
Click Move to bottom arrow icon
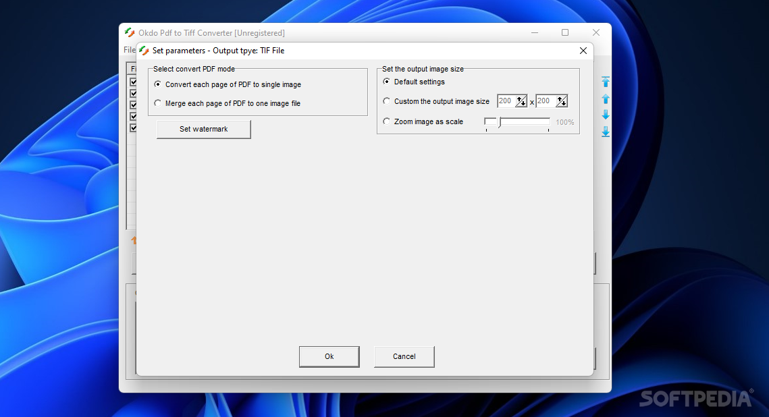click(x=606, y=132)
